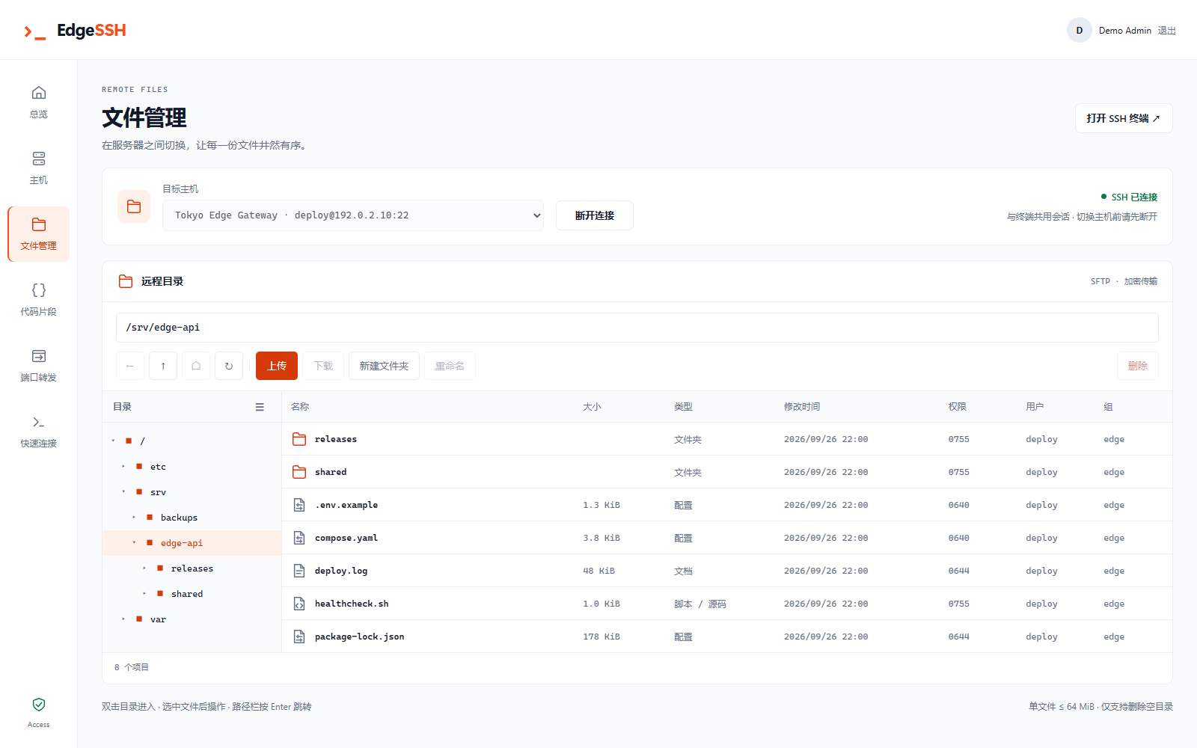Refresh the remote directory listing
The width and height of the screenshot is (1197, 748).
(229, 366)
